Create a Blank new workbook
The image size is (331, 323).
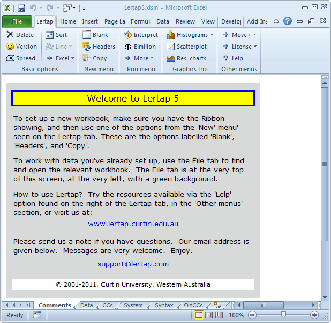point(95,35)
